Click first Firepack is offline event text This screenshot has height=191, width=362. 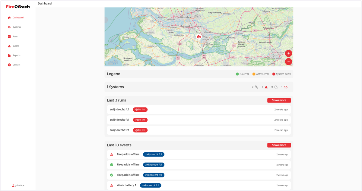[x=128, y=154]
